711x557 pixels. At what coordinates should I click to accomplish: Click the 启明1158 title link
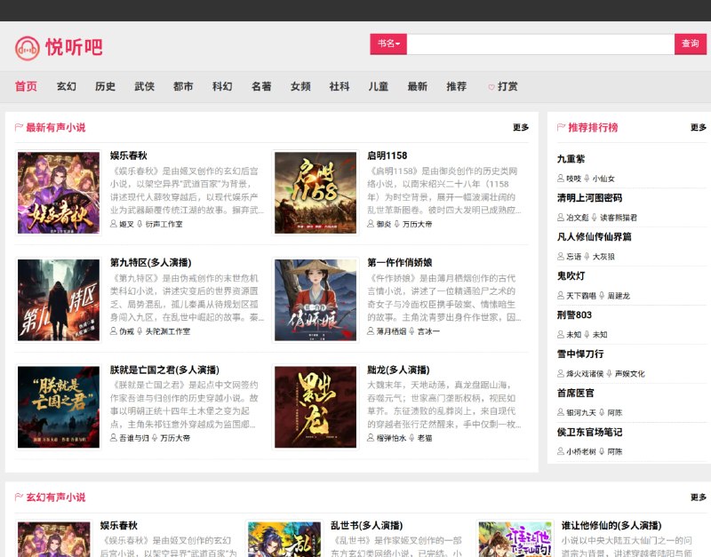click(387, 155)
